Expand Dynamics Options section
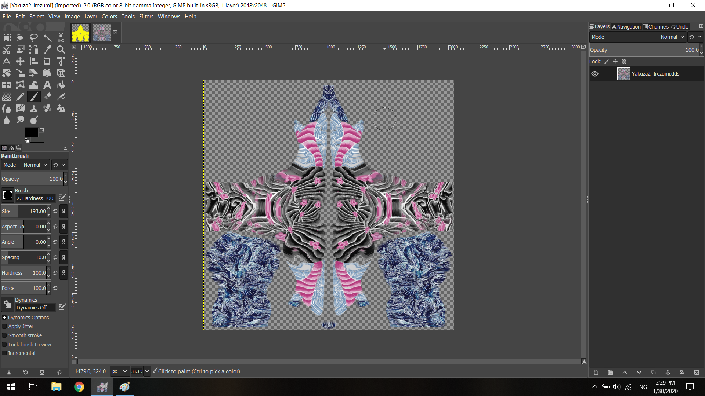 pyautogui.click(x=4, y=318)
